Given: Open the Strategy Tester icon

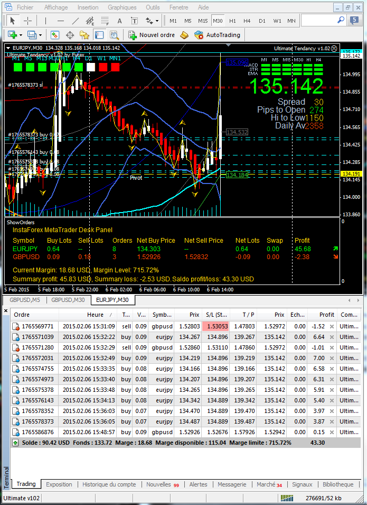Looking at the screenshot, I should (114, 35).
